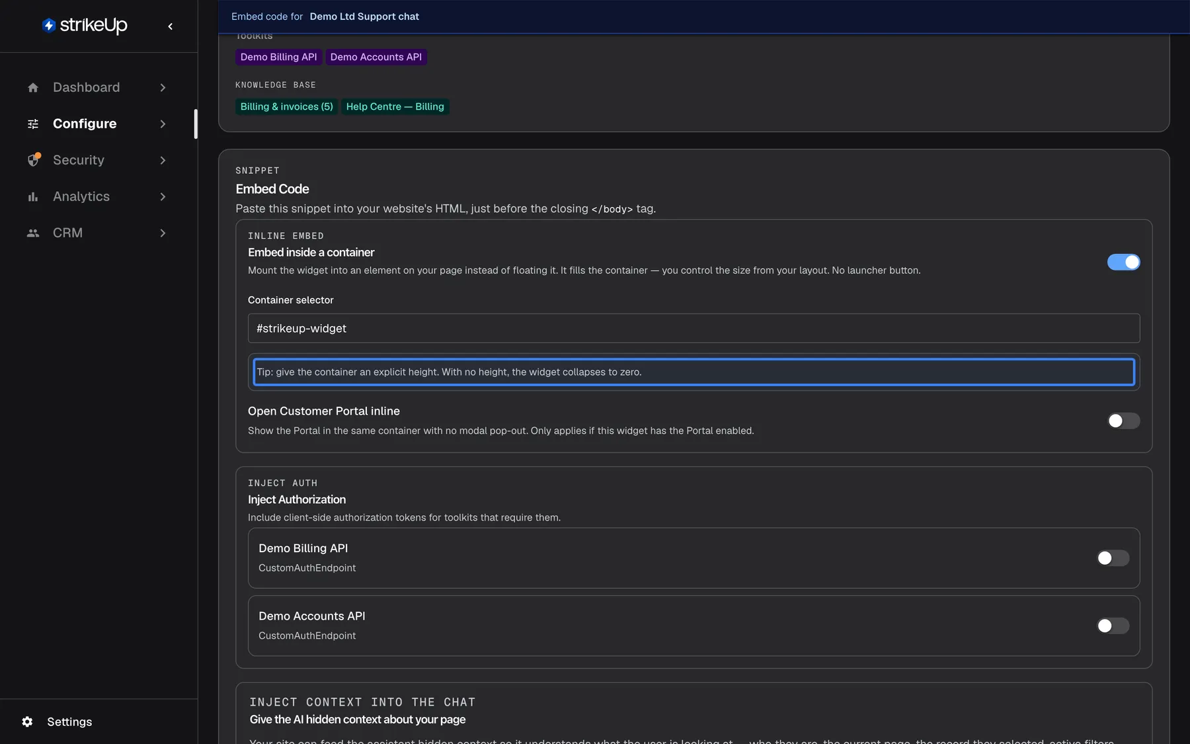This screenshot has height=744, width=1190.
Task: Click the CRM people icon
Action: pyautogui.click(x=33, y=233)
